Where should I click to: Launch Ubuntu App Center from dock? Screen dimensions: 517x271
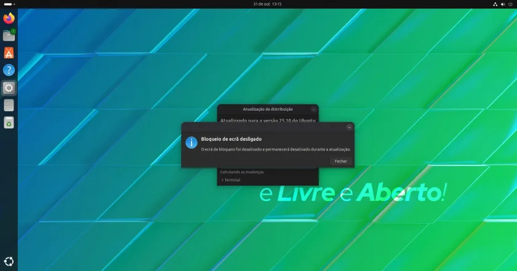pos(9,53)
